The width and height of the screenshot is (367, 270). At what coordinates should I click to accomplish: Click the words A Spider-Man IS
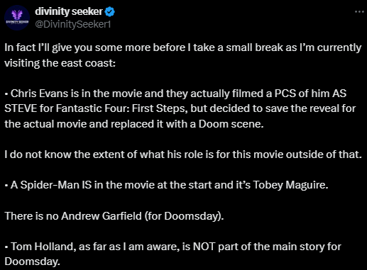pos(51,185)
